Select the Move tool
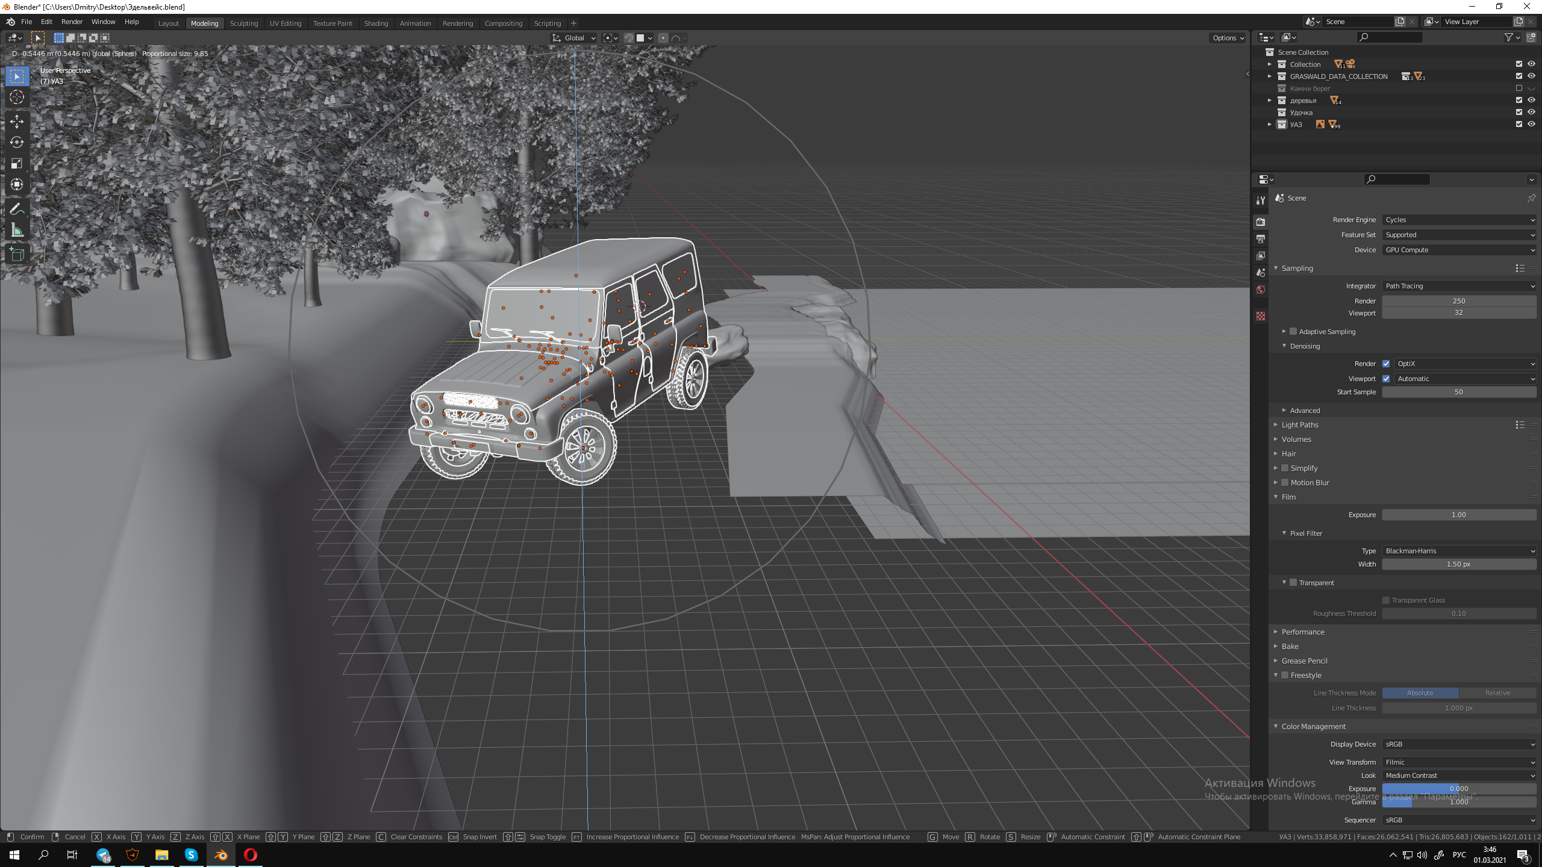 pyautogui.click(x=17, y=122)
